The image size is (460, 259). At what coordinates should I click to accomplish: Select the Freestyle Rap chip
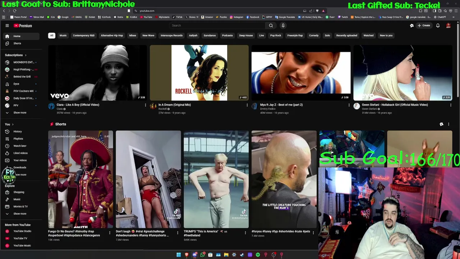point(295,36)
